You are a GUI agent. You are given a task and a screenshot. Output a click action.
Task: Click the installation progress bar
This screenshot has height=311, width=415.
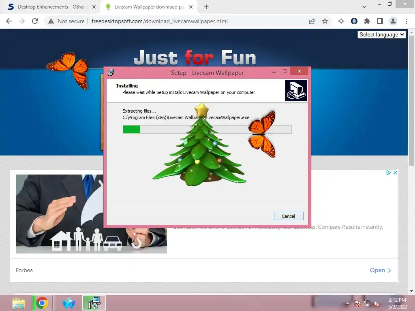[x=207, y=129]
